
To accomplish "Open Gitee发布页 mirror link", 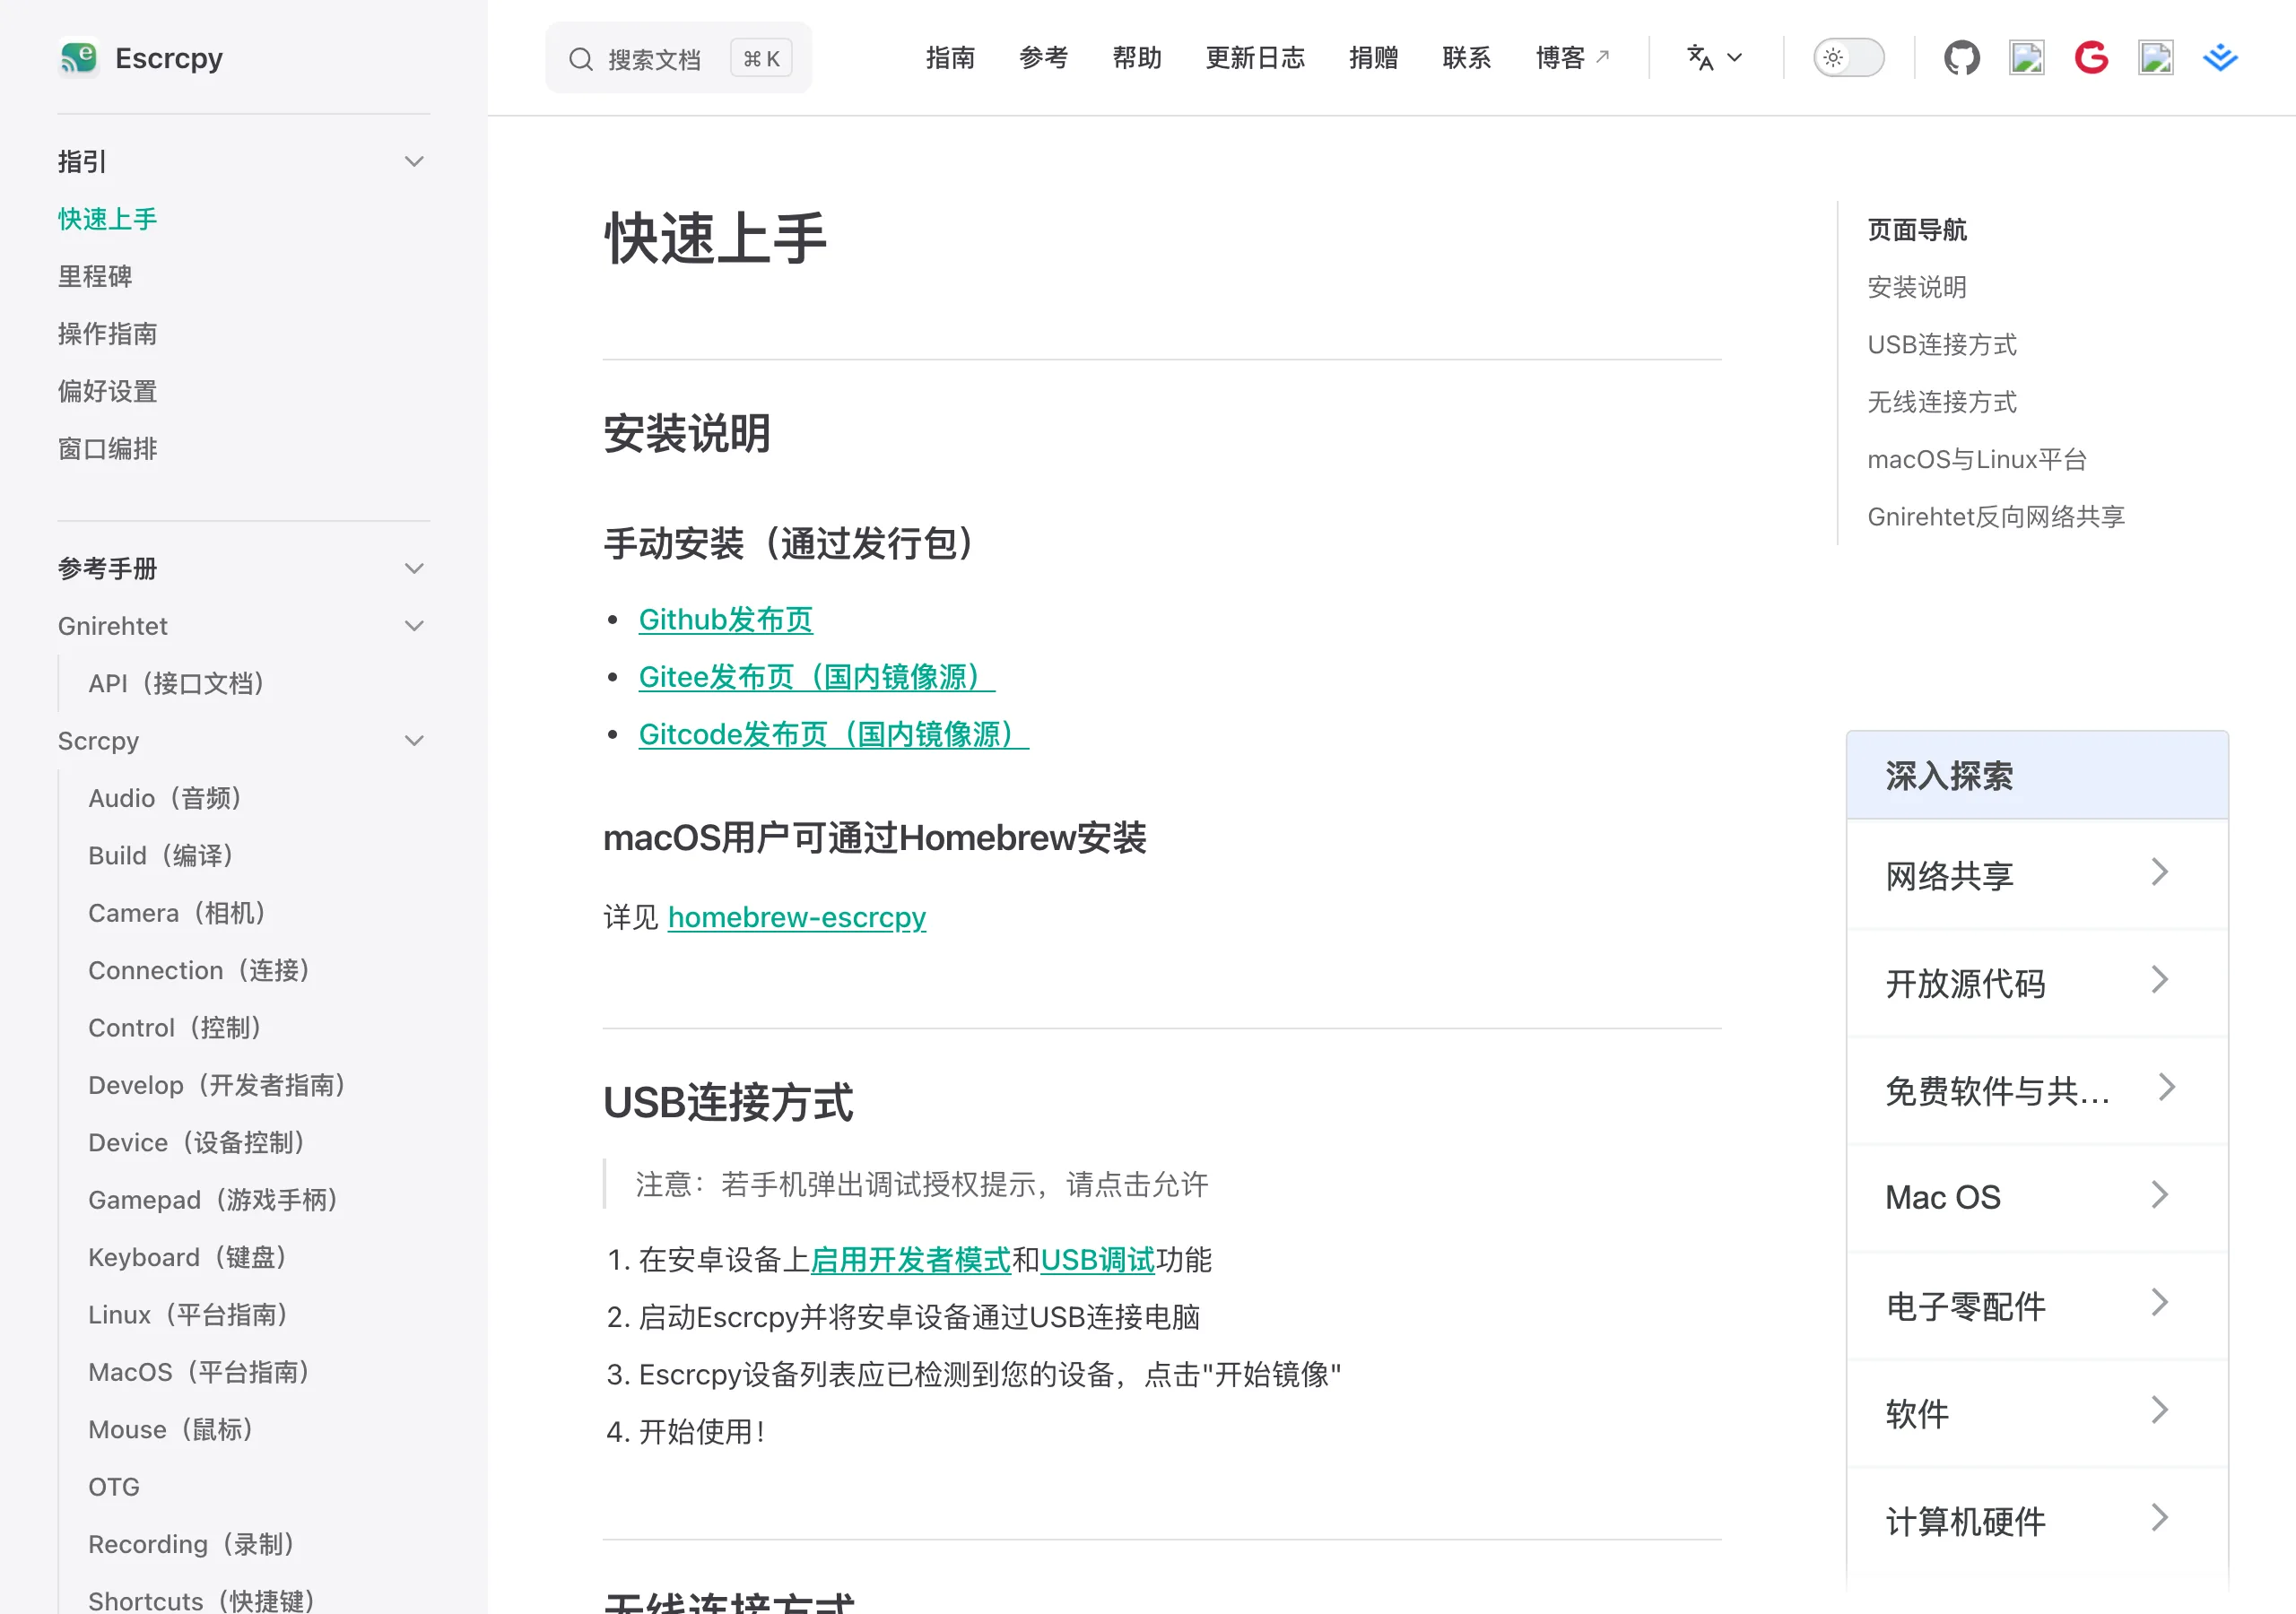I will coord(817,677).
